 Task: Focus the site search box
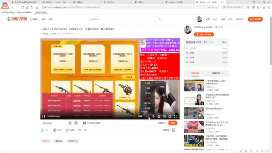123,19
